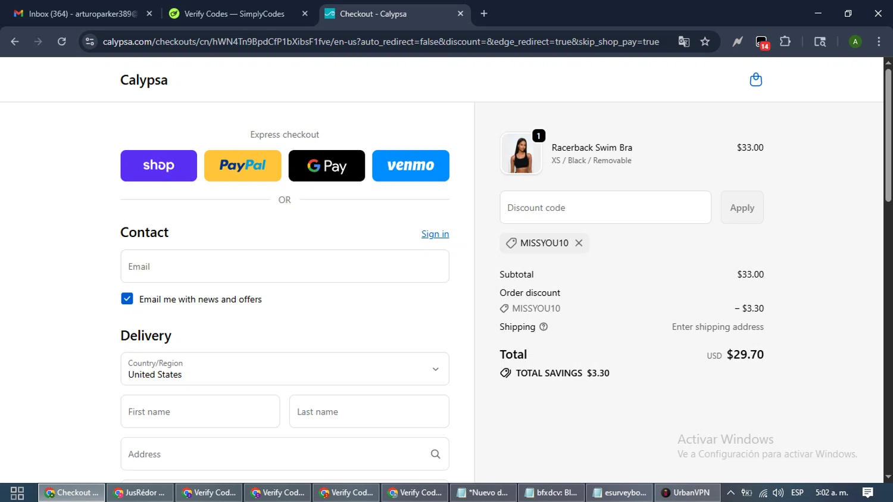The image size is (893, 502).
Task: Open a new browser tab
Action: (x=484, y=14)
